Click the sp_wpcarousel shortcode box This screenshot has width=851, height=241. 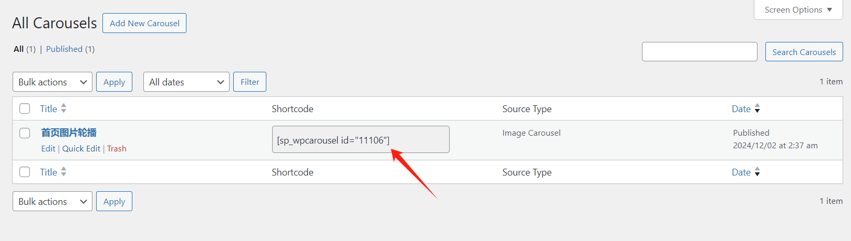360,139
